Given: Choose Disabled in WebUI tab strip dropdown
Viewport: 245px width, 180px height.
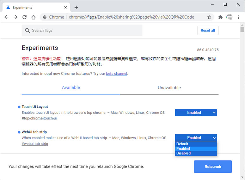Looking at the screenshot, I should coord(196,153).
